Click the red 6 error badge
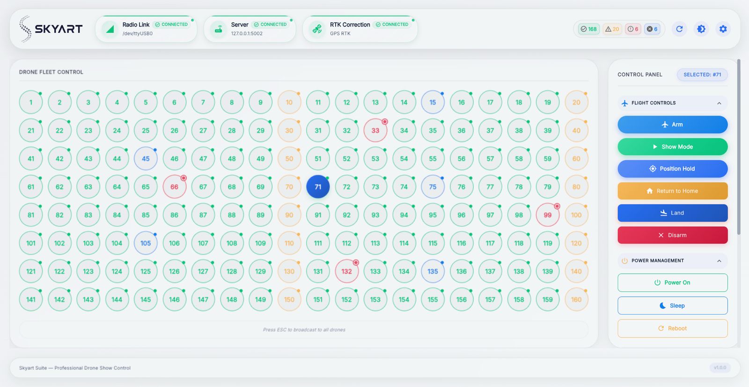This screenshot has width=749, height=387. (x=633, y=29)
